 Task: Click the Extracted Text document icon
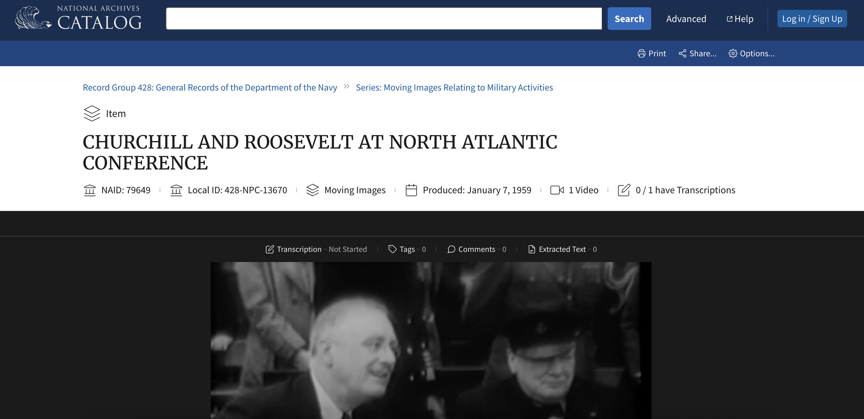[x=532, y=249]
